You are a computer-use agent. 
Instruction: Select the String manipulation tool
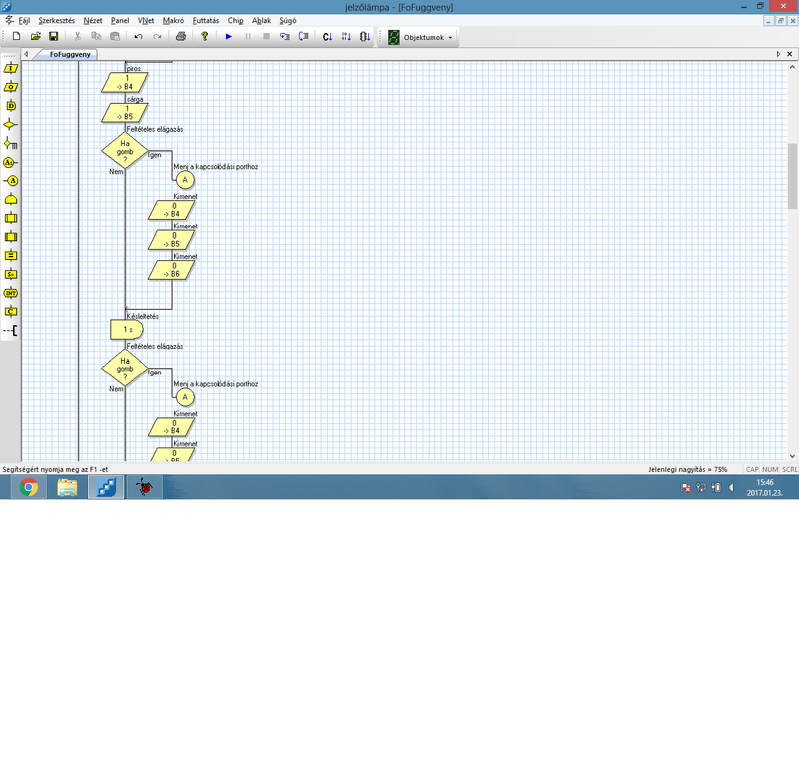click(x=11, y=275)
